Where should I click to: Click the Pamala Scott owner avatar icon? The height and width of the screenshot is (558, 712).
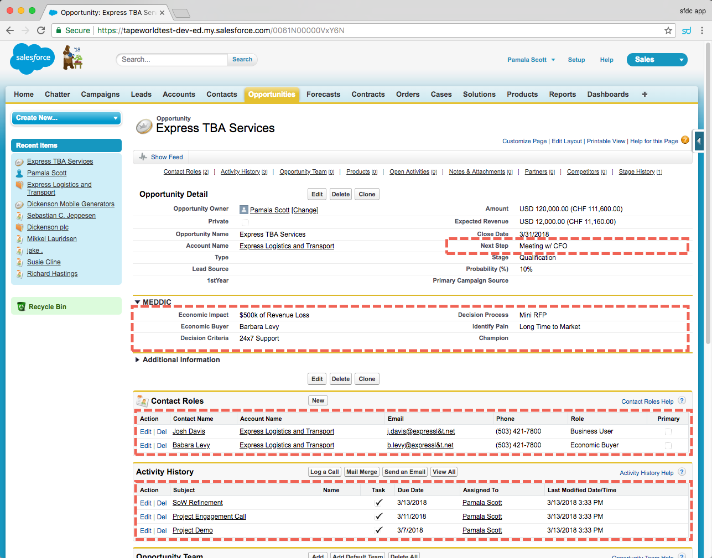tap(243, 210)
